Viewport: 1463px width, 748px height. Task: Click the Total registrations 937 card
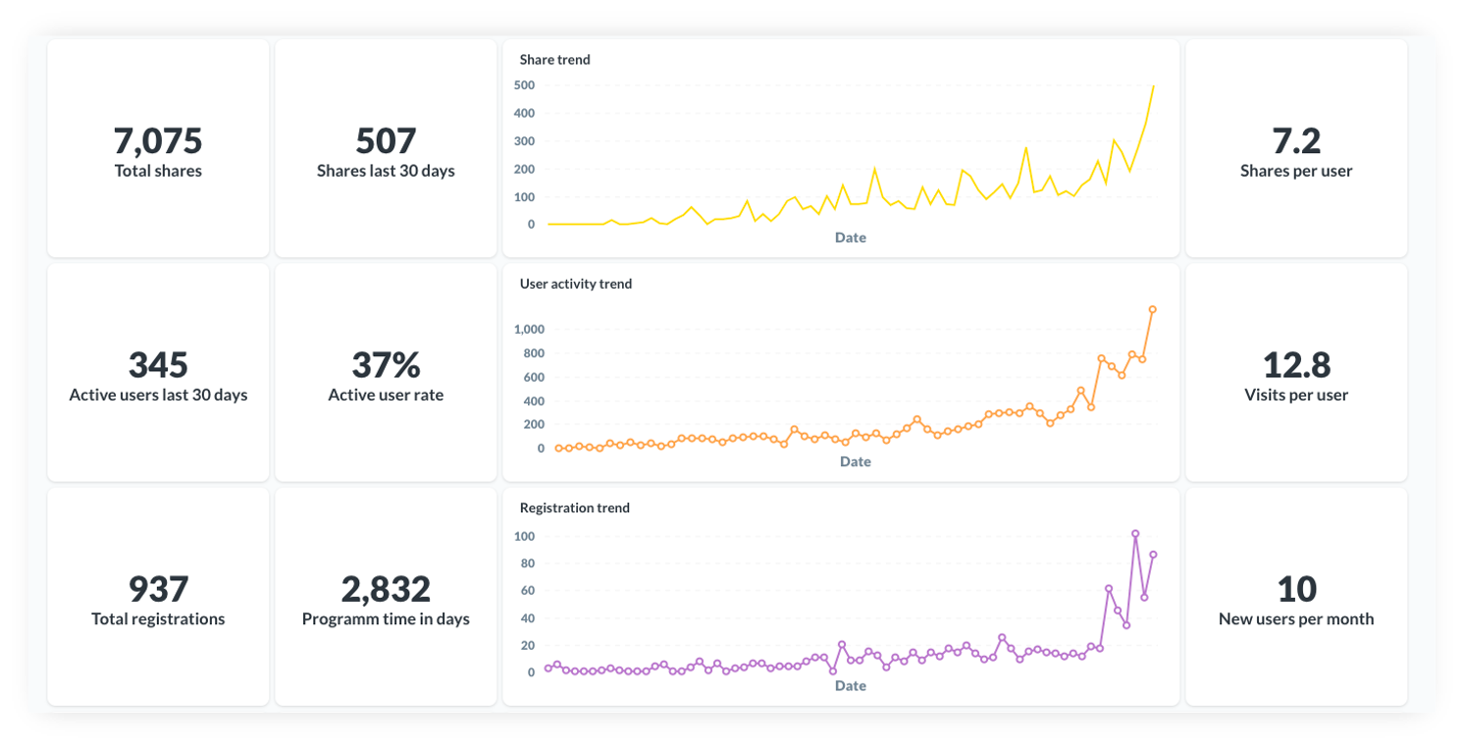tap(158, 598)
